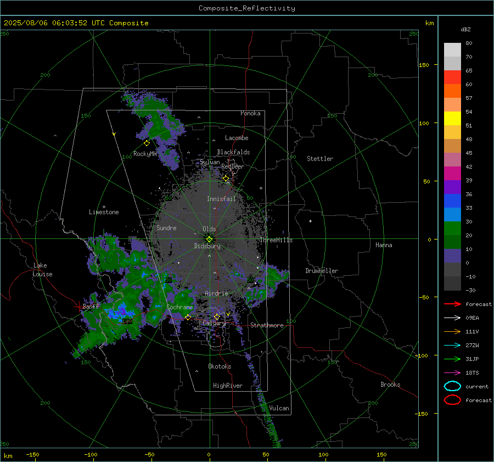Select the light gray 70-80 dBZ swatch

pyautogui.click(x=452, y=49)
